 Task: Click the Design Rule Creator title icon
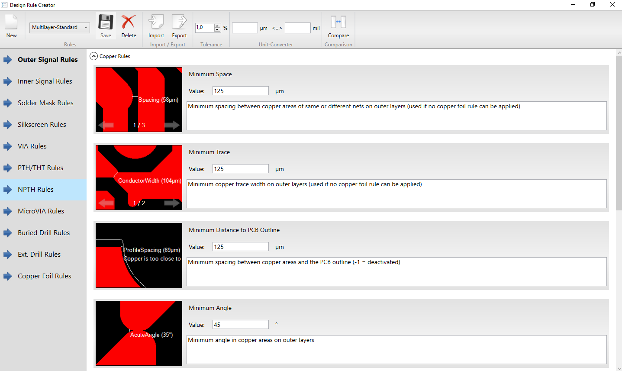(4, 5)
